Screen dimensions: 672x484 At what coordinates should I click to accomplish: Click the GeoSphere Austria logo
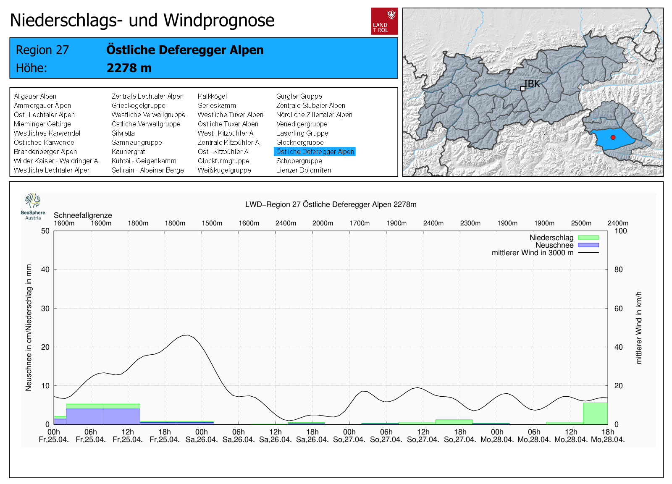(x=33, y=206)
